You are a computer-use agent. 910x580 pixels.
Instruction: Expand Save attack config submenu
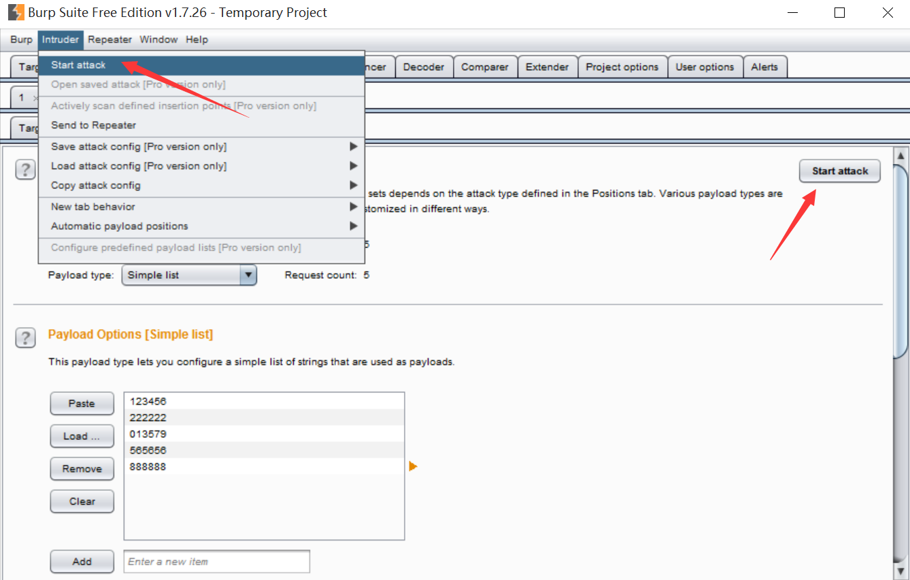(x=201, y=147)
